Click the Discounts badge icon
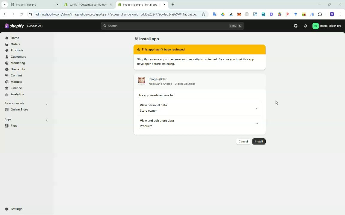This screenshot has width=345, height=215. 7,69
